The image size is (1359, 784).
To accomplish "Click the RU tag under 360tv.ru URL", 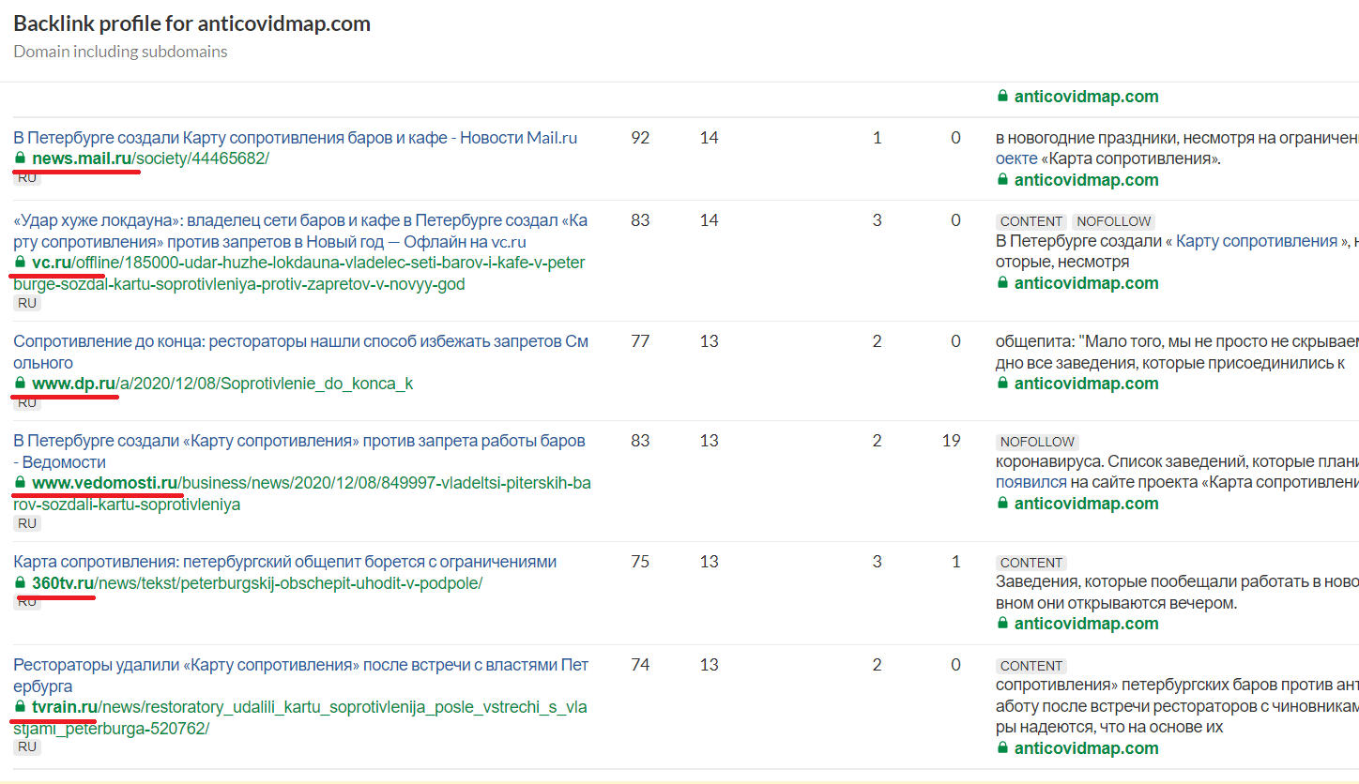I will click(27, 602).
